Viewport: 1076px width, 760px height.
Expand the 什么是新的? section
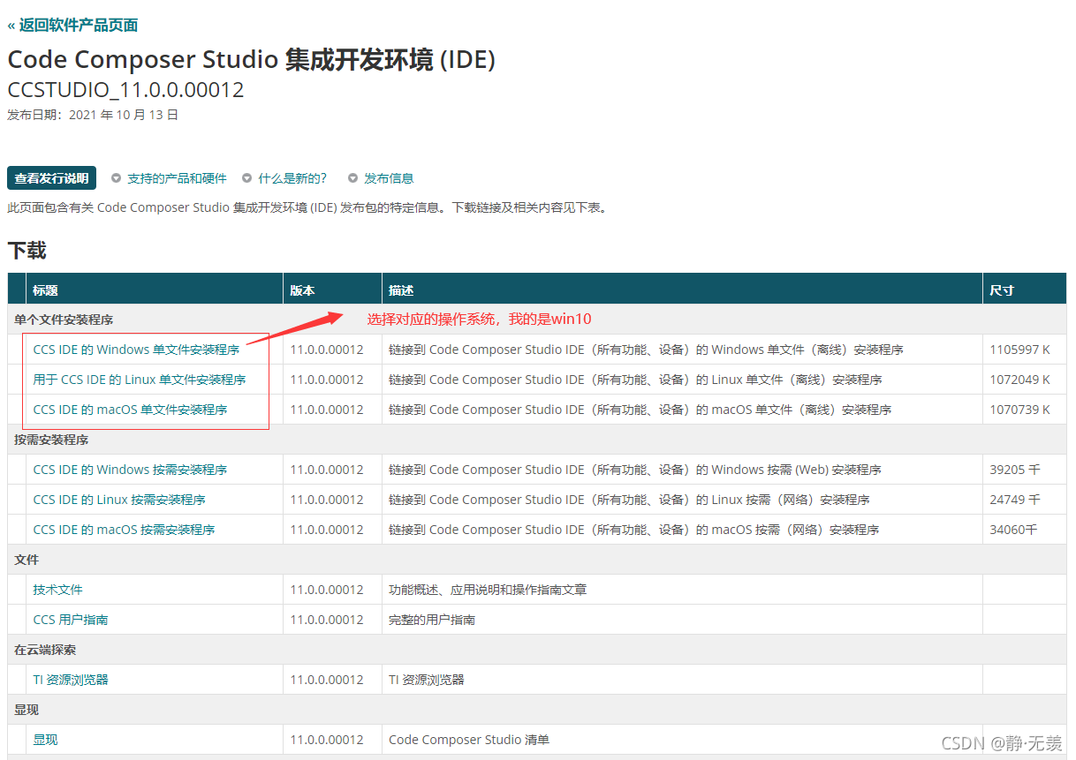pos(292,178)
